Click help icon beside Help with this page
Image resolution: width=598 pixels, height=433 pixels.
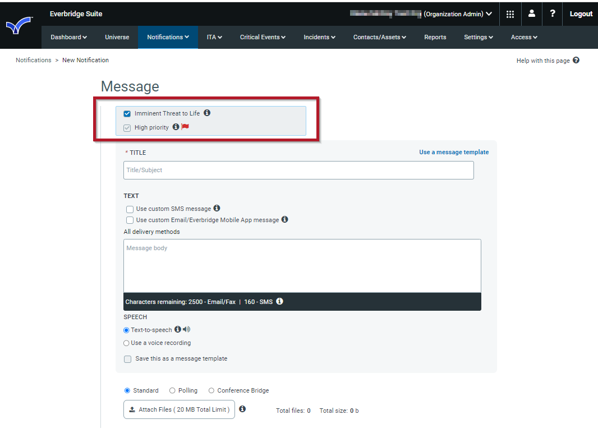coord(576,60)
